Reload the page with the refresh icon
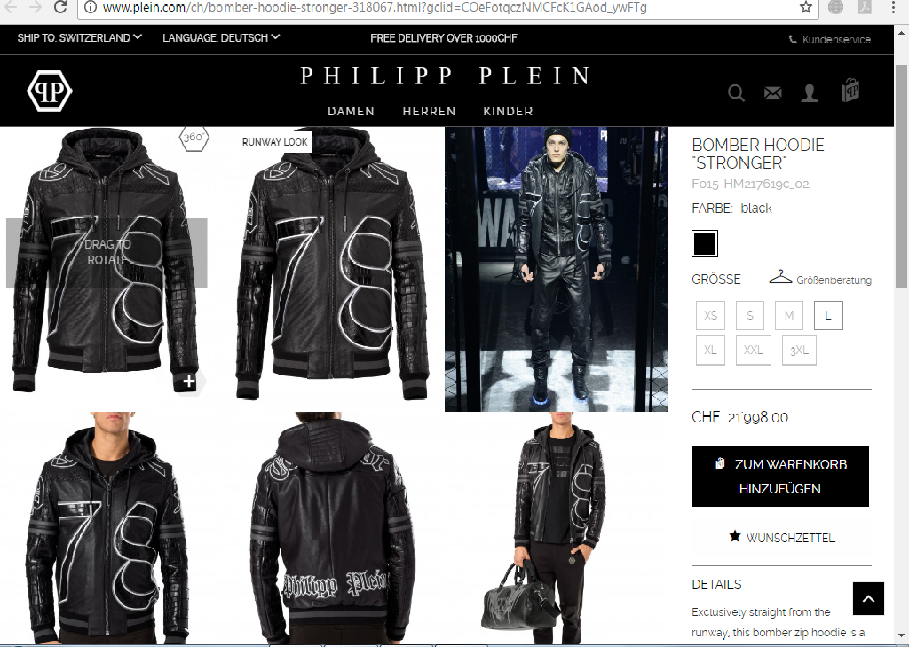909x647 pixels. pyautogui.click(x=60, y=7)
